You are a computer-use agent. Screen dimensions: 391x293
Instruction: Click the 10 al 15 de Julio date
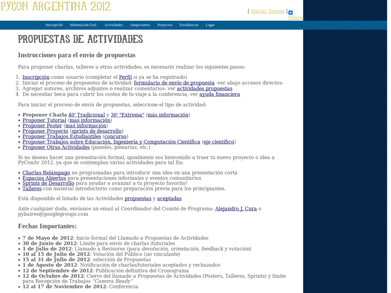coord(56,254)
